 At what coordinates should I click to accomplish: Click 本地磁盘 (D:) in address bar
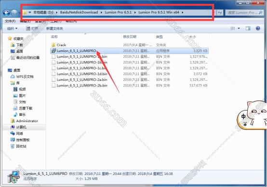pos(43,12)
